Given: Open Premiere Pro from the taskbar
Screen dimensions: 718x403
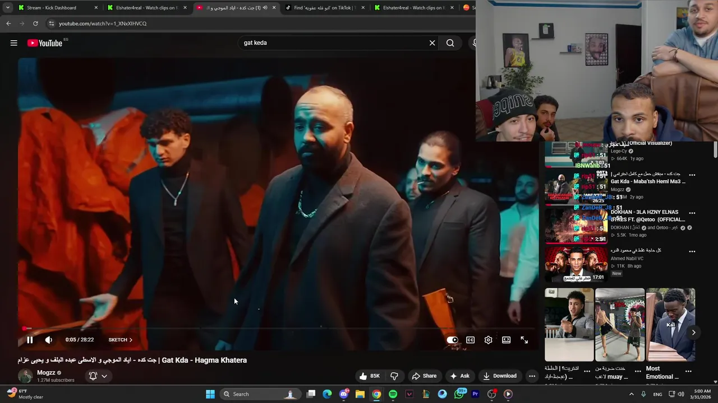Looking at the screenshot, I should point(475,394).
